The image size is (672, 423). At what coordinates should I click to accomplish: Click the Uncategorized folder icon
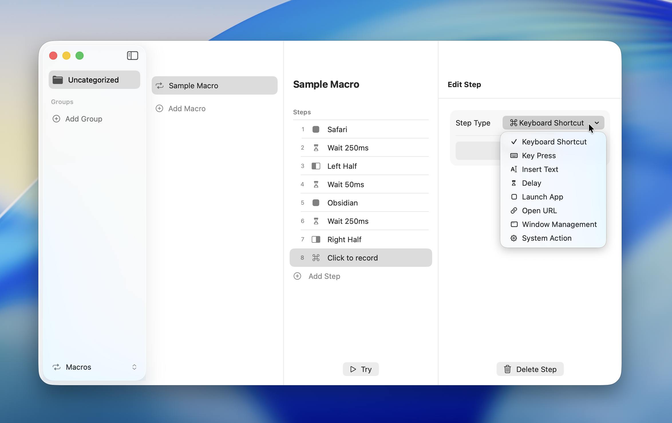[58, 80]
